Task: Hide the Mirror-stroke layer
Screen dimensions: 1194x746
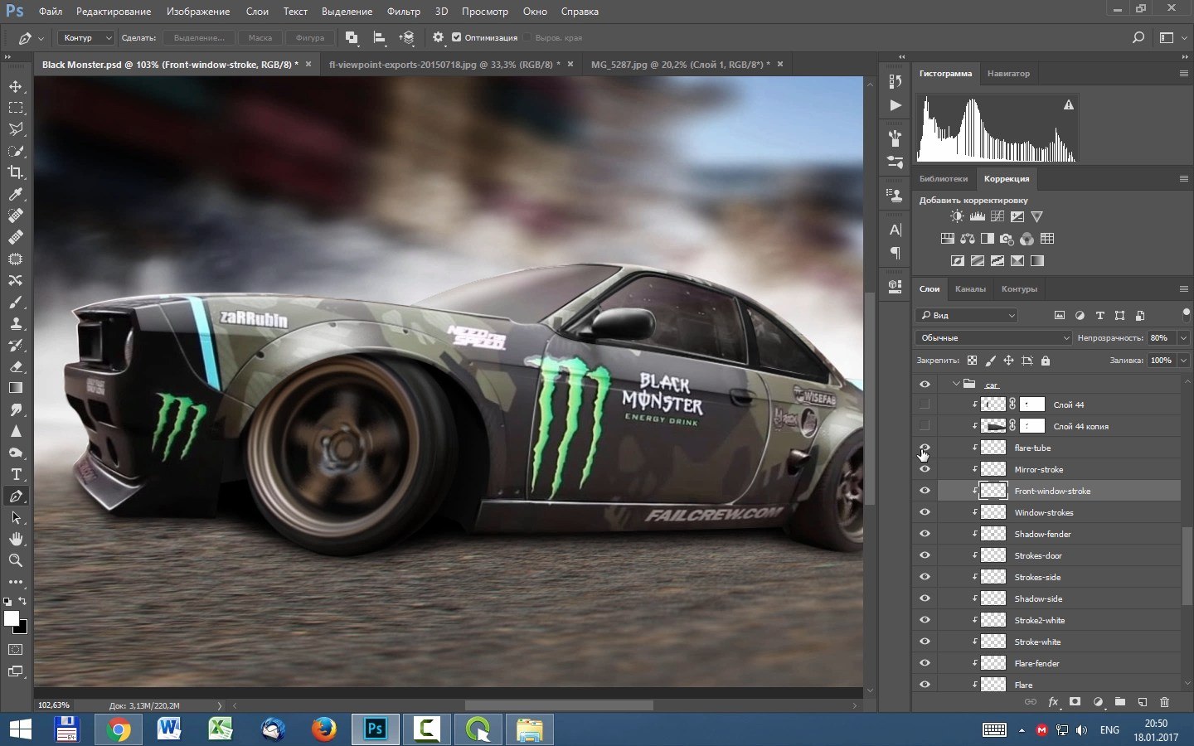Action: [x=925, y=469]
